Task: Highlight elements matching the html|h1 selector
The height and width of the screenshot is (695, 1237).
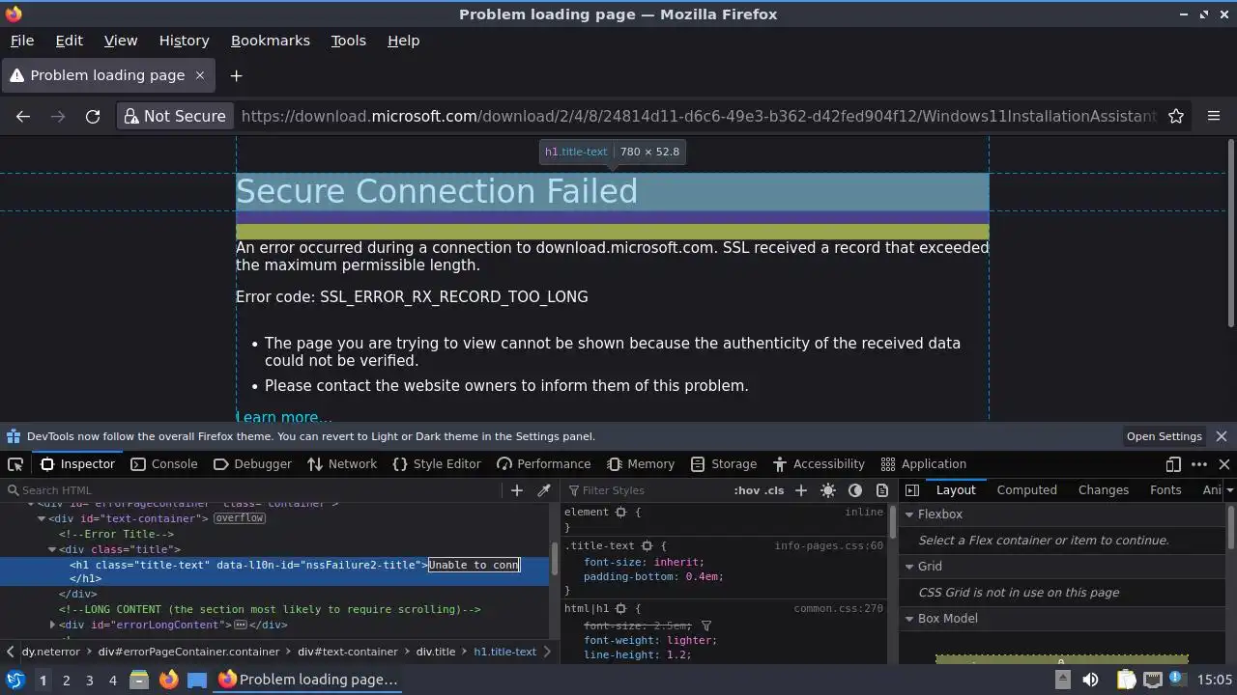Action: [x=621, y=609]
